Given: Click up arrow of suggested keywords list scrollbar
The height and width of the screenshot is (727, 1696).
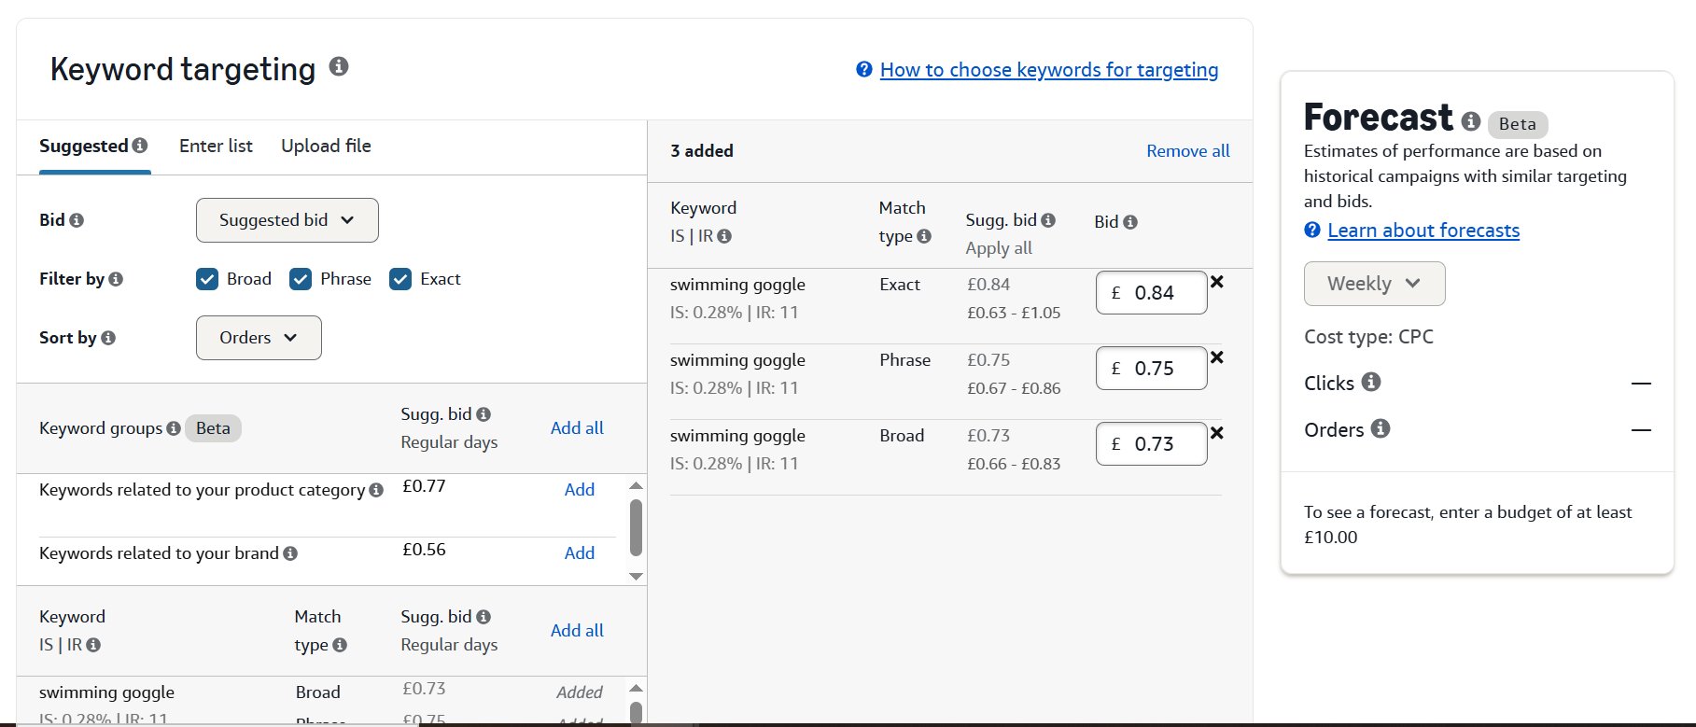Looking at the screenshot, I should (636, 688).
